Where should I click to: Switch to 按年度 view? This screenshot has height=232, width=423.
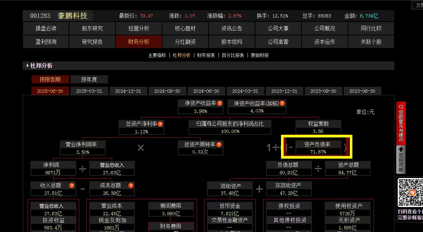89,79
